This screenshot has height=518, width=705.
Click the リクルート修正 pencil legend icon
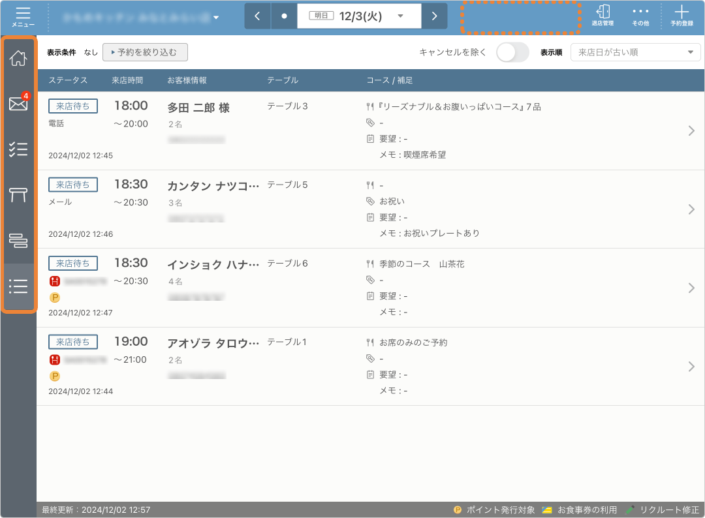pyautogui.click(x=630, y=510)
